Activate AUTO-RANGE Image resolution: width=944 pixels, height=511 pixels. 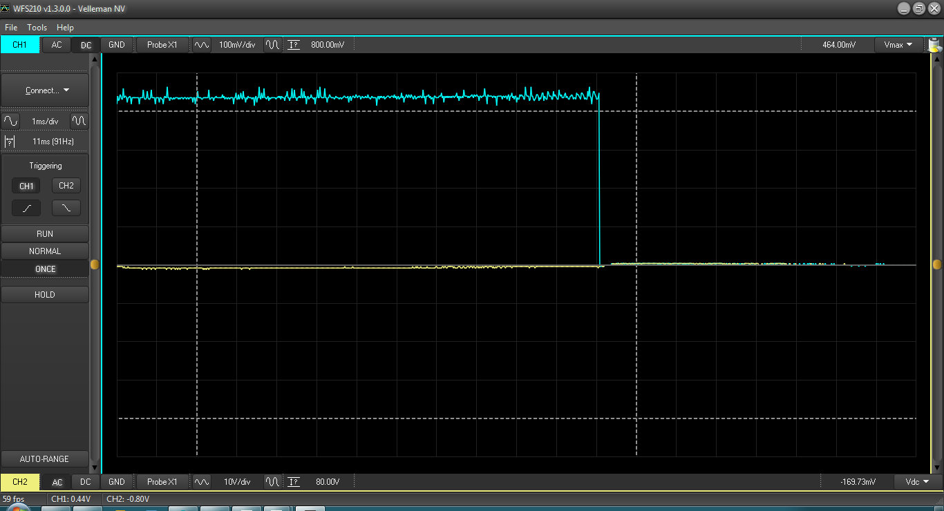tap(45, 459)
